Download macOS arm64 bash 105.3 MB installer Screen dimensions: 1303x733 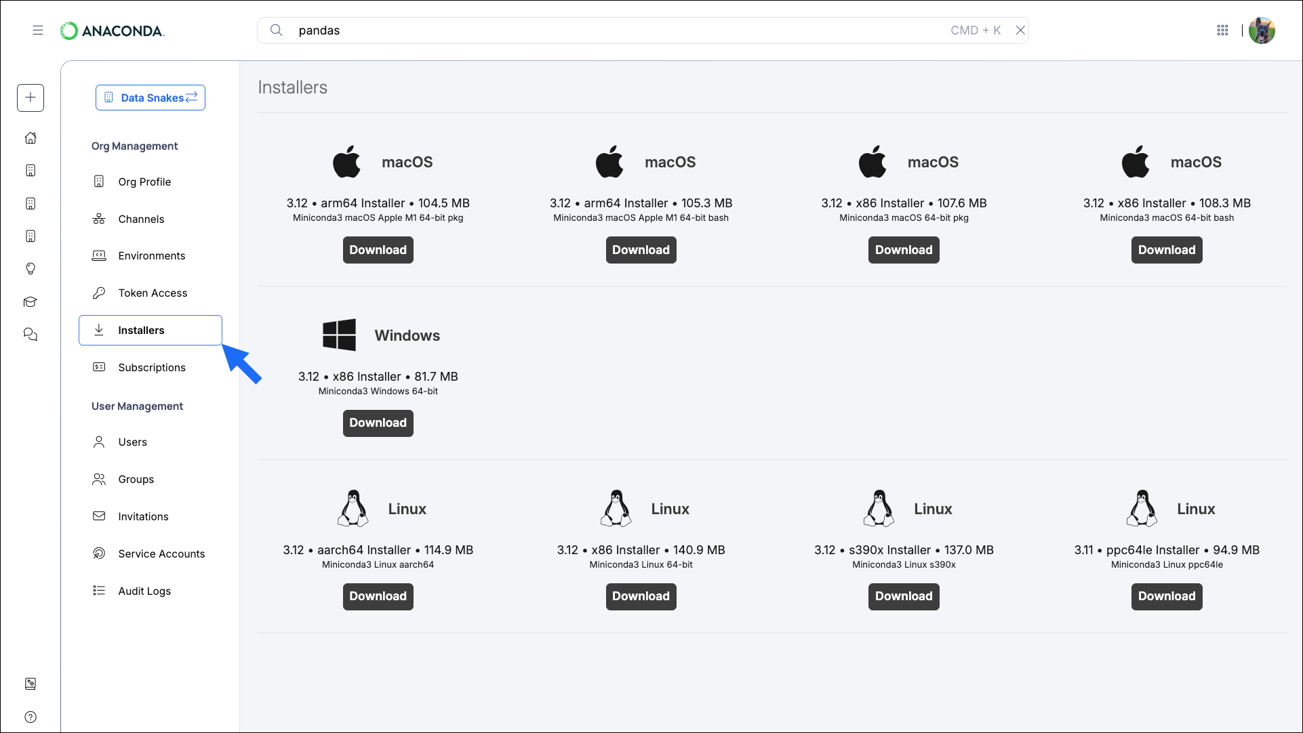tap(641, 250)
